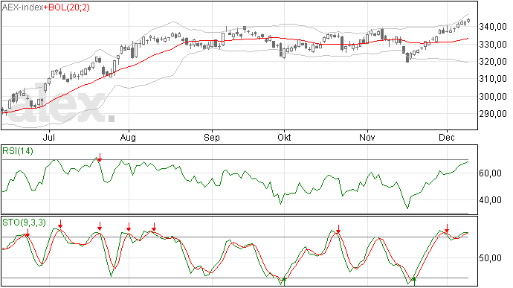This screenshot has width=513, height=288.
Task: Click the 40,00 level on the RSI axis
Action: 490,200
